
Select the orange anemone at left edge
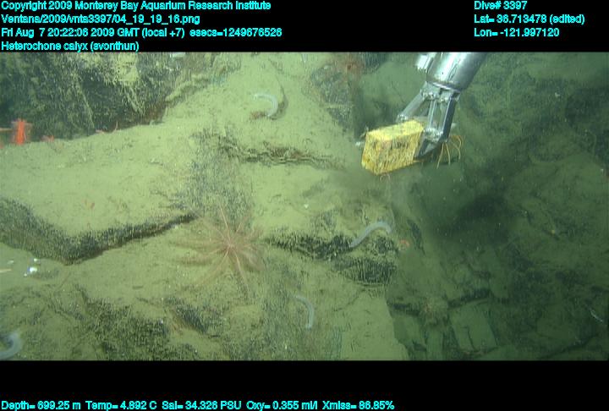19,132
